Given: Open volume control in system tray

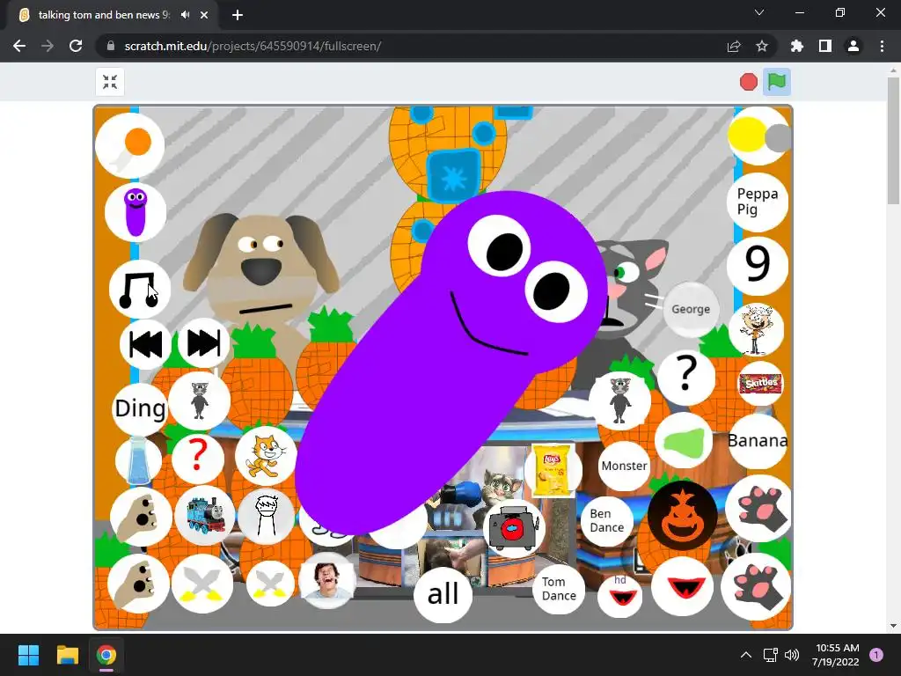Looking at the screenshot, I should tap(792, 655).
